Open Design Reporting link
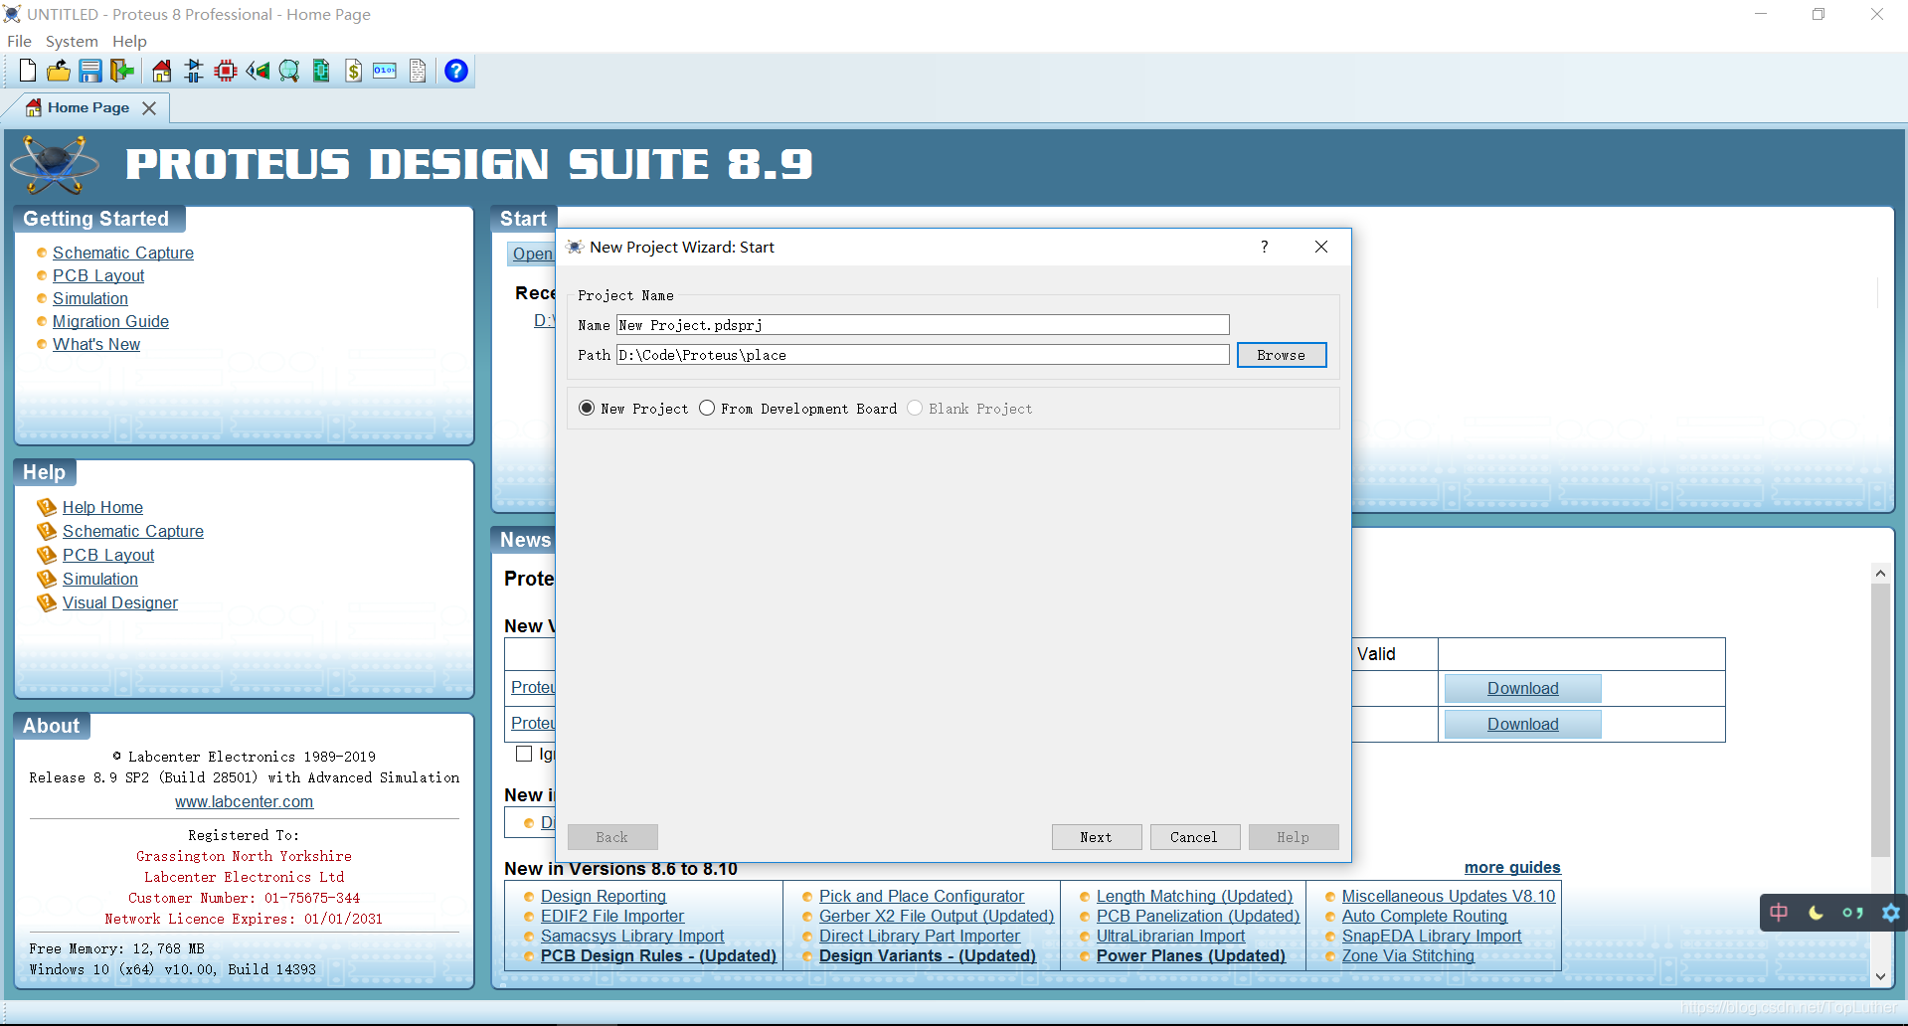Image resolution: width=1908 pixels, height=1026 pixels. (x=604, y=896)
